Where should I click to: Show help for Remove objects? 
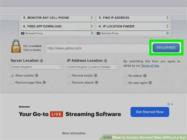pyautogui.click(x=96, y=82)
